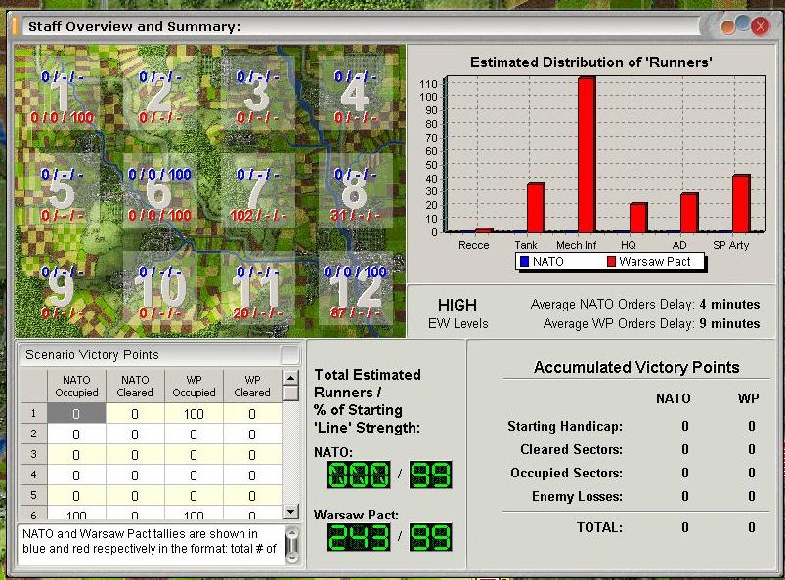
Task: Select the highlighted NATO Occupied cell in row 1
Action: point(76,413)
